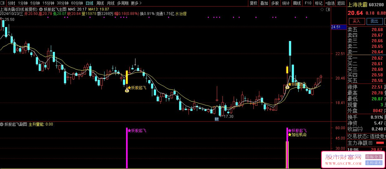Click the money bag signal marker under 妖股起飞
Image resolution: width=386 pixels, height=169 pixels.
pyautogui.click(x=127, y=91)
